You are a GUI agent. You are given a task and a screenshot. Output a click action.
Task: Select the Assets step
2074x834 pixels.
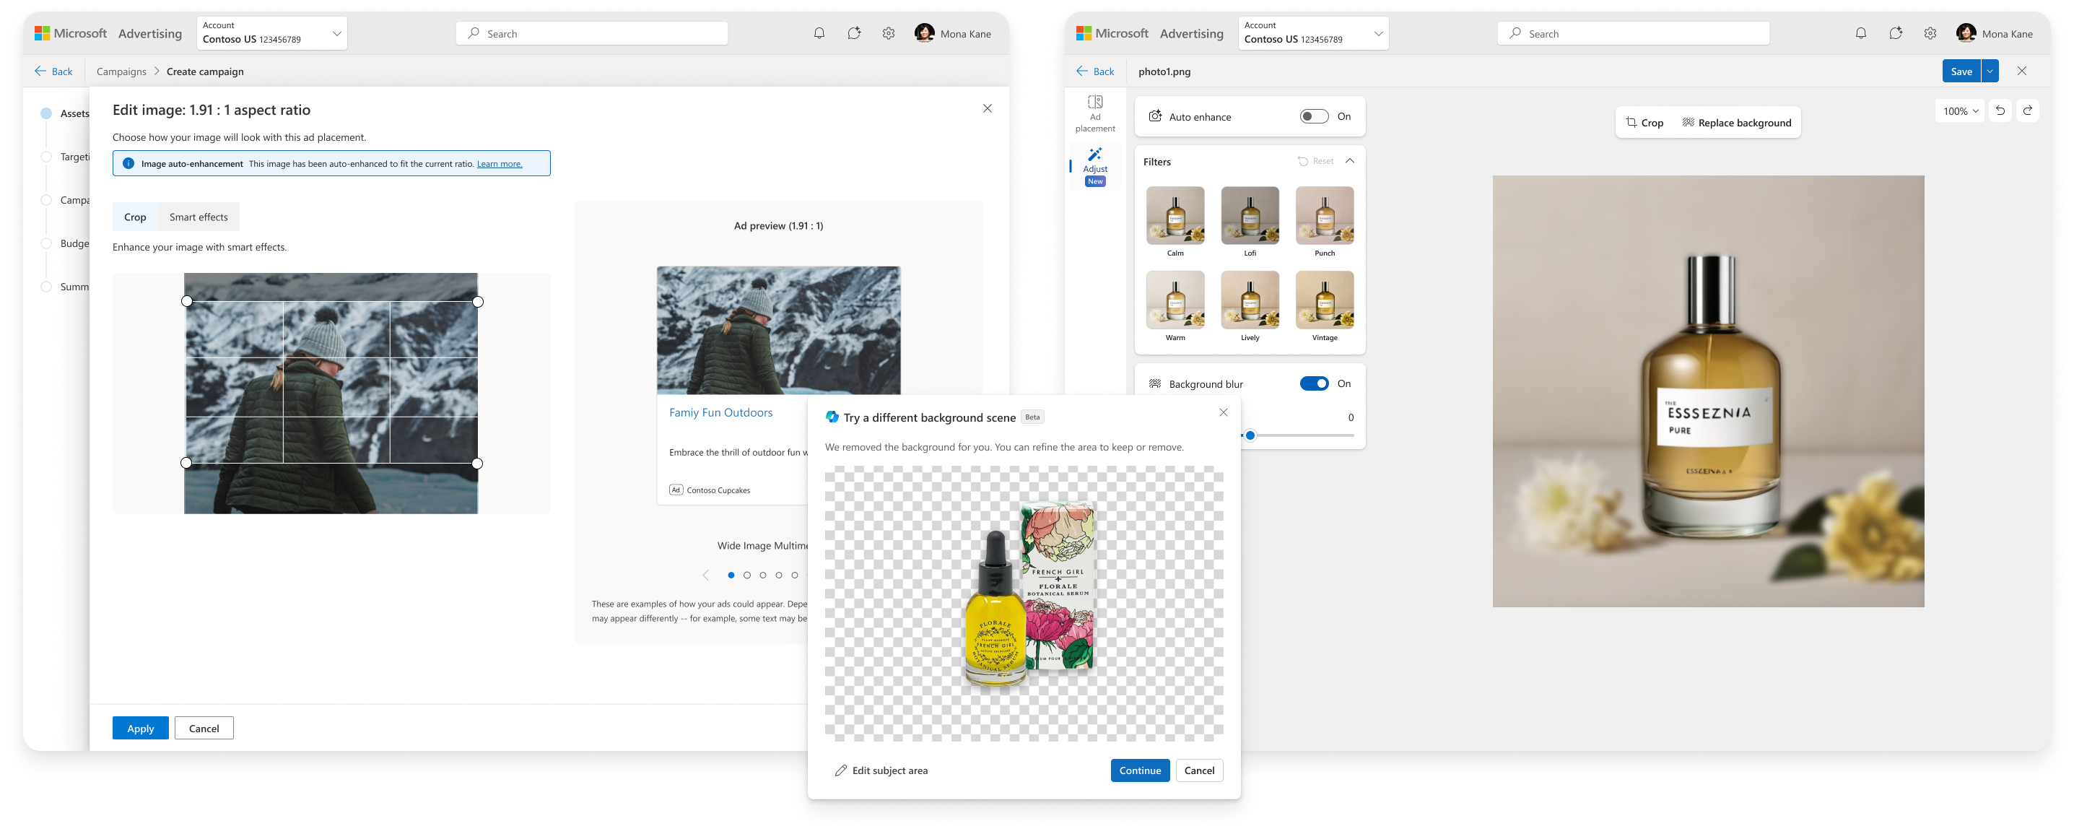tap(66, 113)
